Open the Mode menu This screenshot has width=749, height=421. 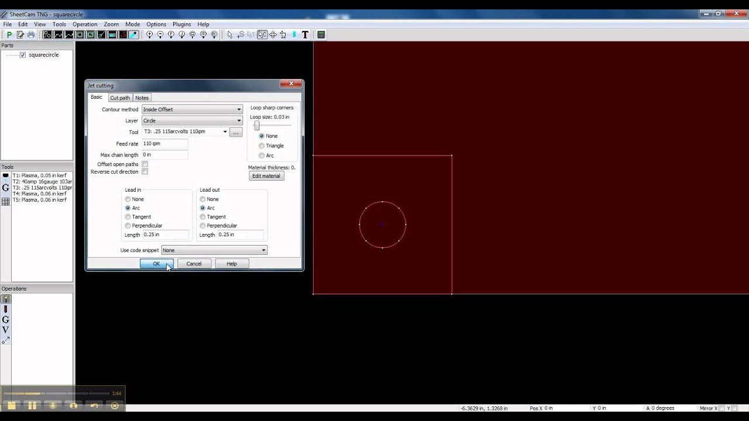point(132,25)
